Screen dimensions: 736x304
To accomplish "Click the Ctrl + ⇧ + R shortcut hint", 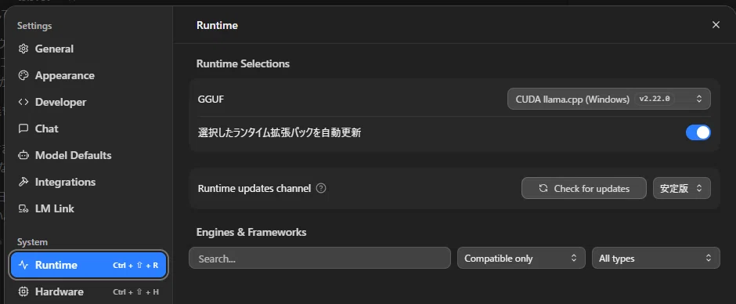I will coord(135,265).
